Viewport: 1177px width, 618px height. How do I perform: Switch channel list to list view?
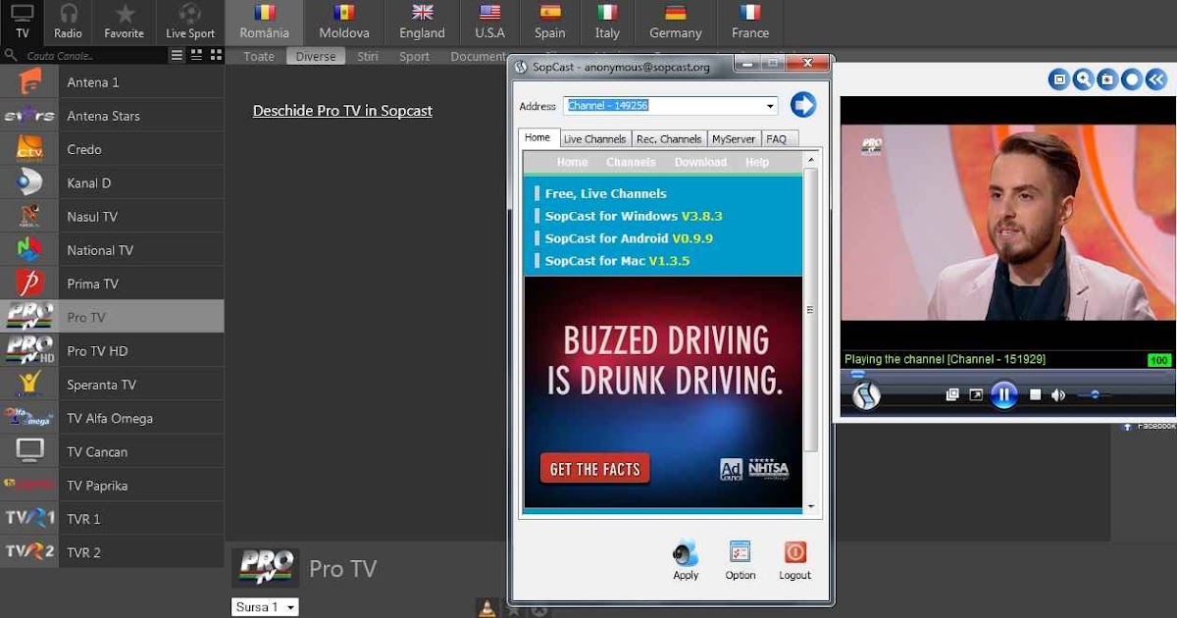click(177, 56)
